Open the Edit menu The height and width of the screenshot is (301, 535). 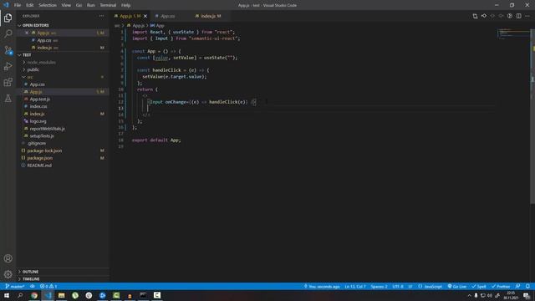pos(30,5)
